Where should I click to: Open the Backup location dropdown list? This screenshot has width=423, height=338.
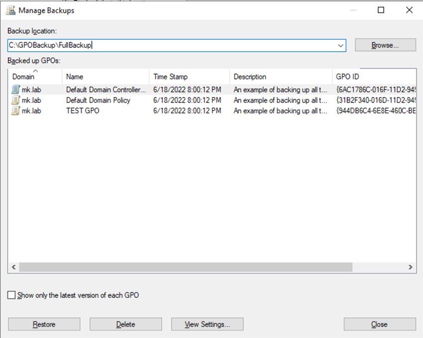(x=341, y=45)
